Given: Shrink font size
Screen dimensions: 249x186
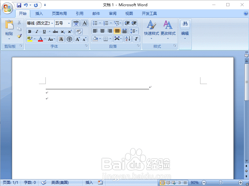Looking at the screenshot, I should (x=85, y=39).
